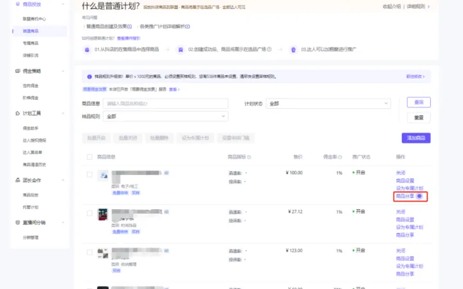The width and height of the screenshot is (463, 289).
Task: Open 分销管理 in the sidebar
Action: [31, 238]
